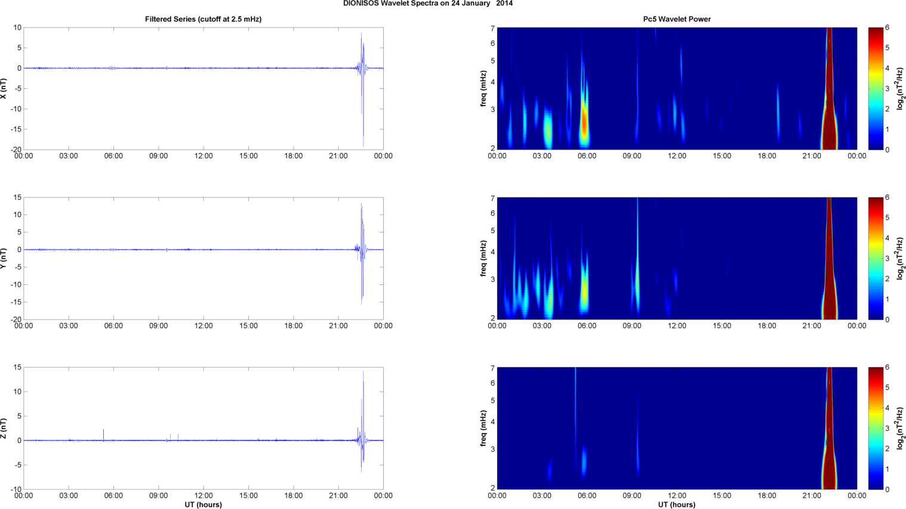This screenshot has height=509, width=906.
Task: Select the "Filtered Series (cutoff at 2.5 mHz)" heading
Action: pyautogui.click(x=203, y=19)
